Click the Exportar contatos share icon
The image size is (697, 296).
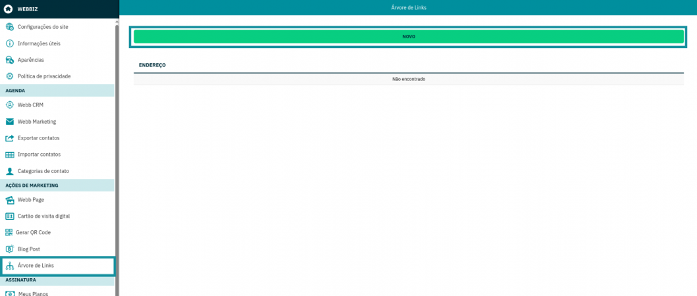point(10,138)
